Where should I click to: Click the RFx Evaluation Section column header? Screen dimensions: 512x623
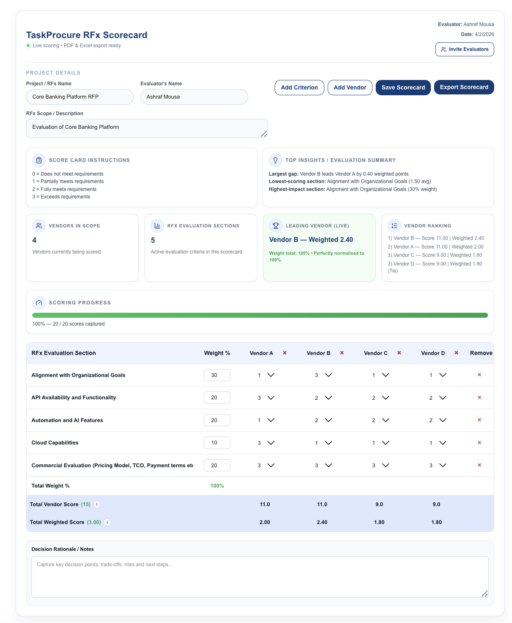tap(64, 353)
